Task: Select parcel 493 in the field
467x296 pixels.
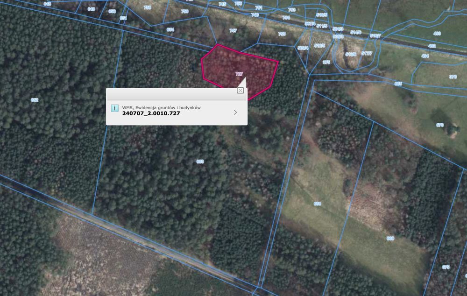Action: click(x=437, y=33)
